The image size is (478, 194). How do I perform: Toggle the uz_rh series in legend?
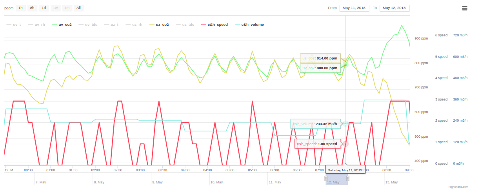134,25
